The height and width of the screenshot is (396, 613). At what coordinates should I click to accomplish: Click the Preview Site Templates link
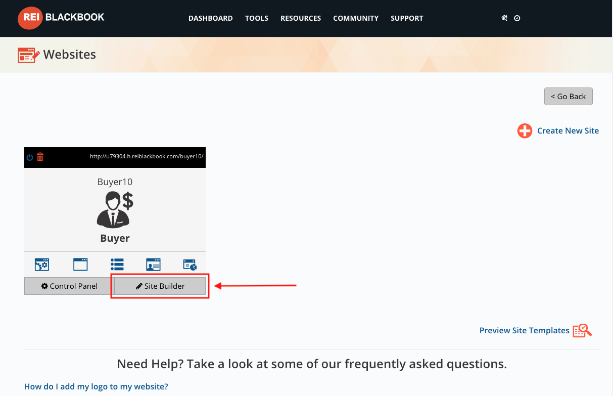(x=525, y=330)
